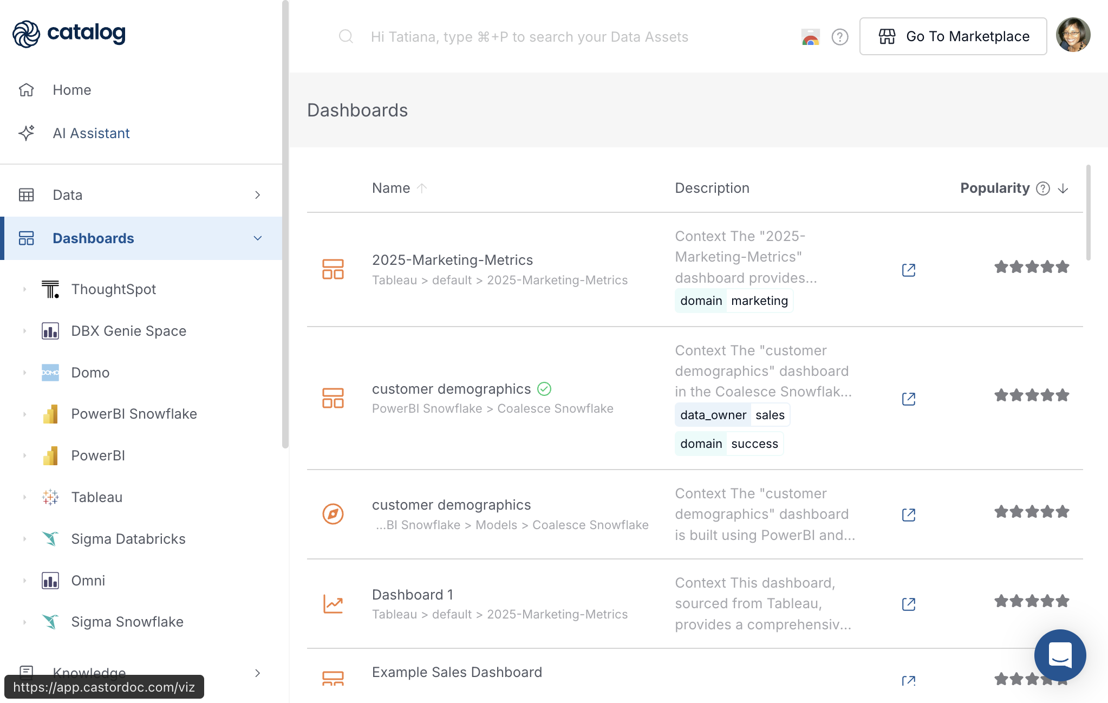The image size is (1108, 703).
Task: Open the verified customer demographics dashboard
Action: tap(451, 389)
